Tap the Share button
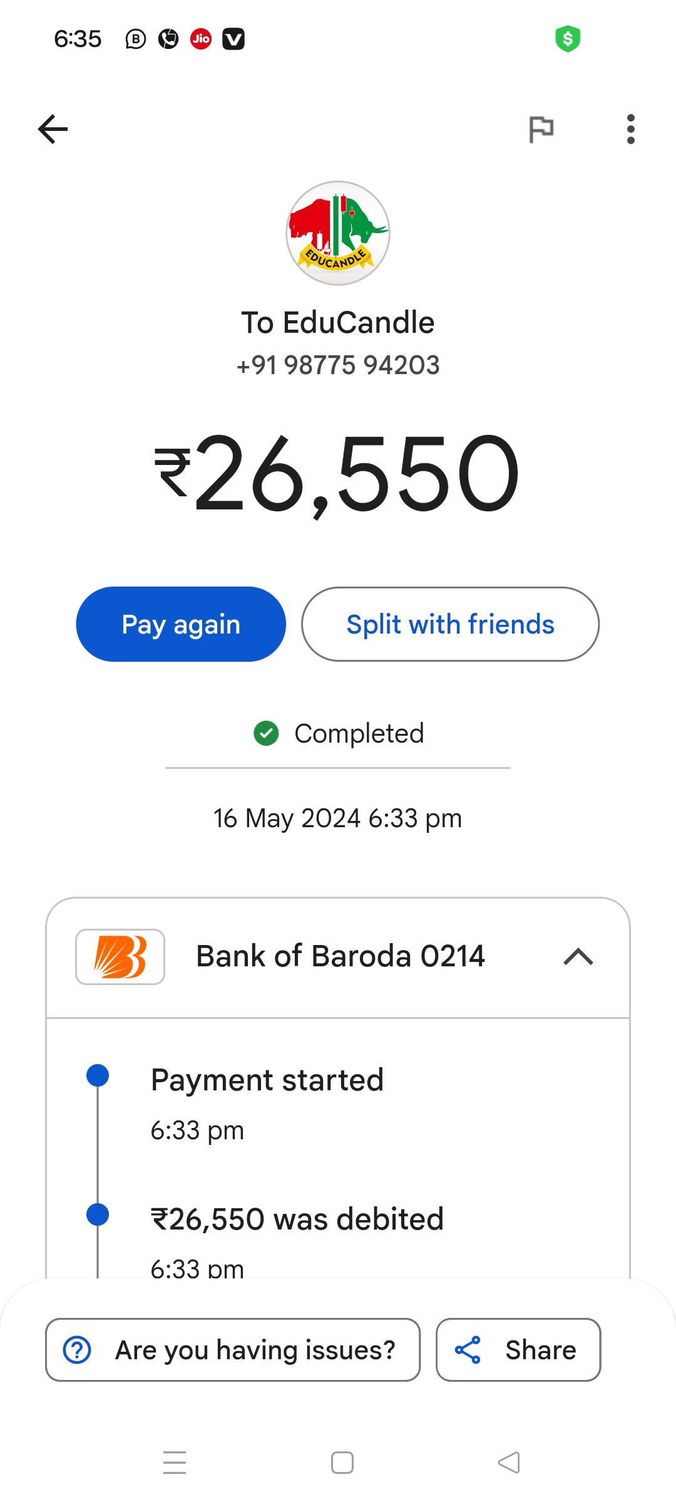This screenshot has height=1504, width=676. 518,1350
